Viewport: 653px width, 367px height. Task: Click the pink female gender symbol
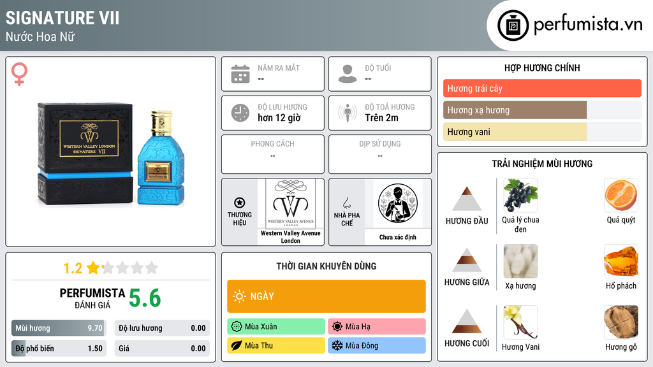click(x=19, y=74)
